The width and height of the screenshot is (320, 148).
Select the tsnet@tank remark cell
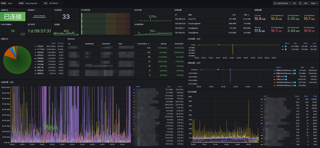(193, 28)
